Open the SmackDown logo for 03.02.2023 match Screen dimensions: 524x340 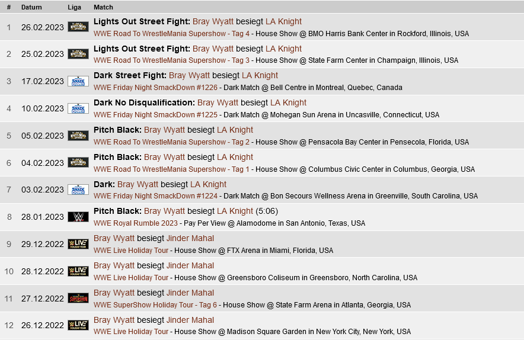point(78,190)
